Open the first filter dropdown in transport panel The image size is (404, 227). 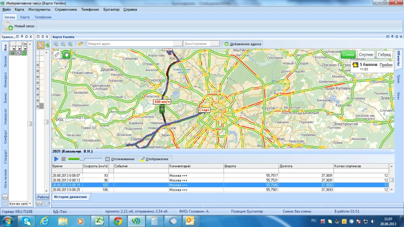[x=13, y=48]
